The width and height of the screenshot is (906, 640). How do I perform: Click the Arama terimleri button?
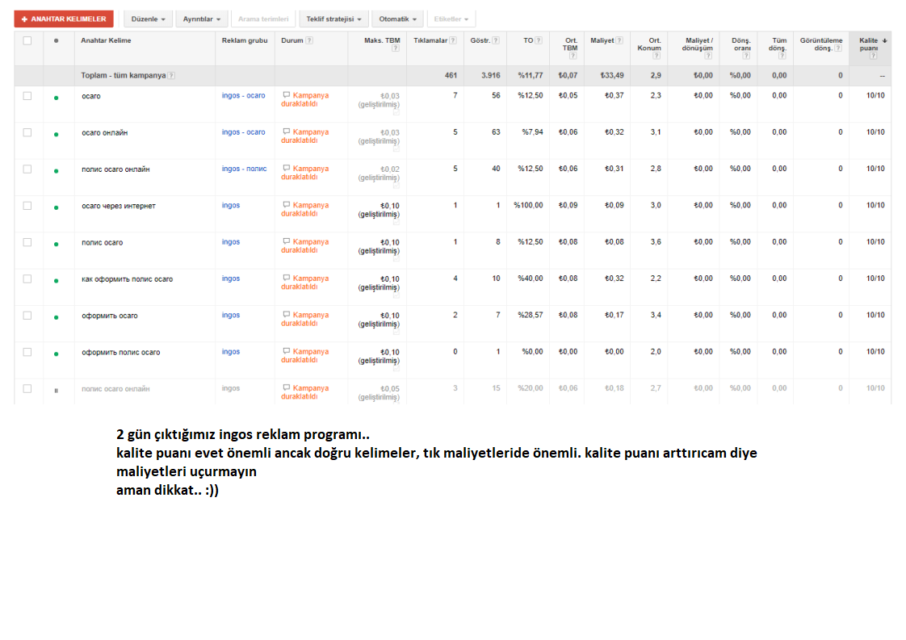[263, 19]
